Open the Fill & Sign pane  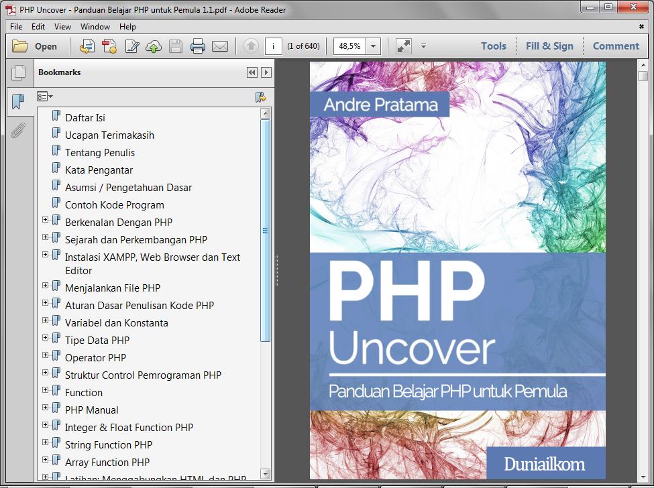pos(550,46)
